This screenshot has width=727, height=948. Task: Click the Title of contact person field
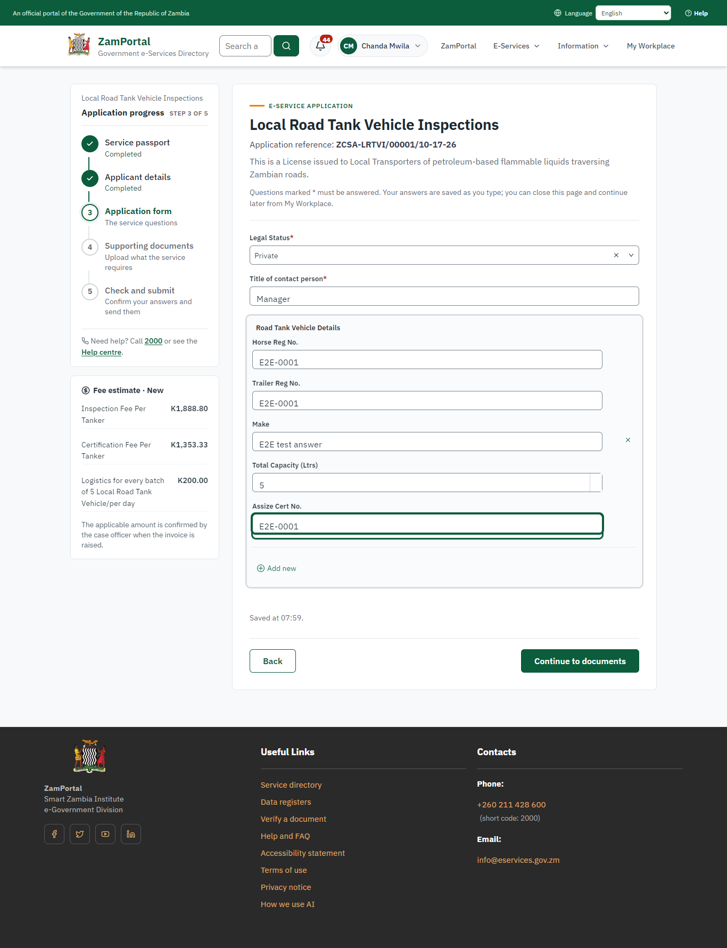pyautogui.click(x=444, y=296)
